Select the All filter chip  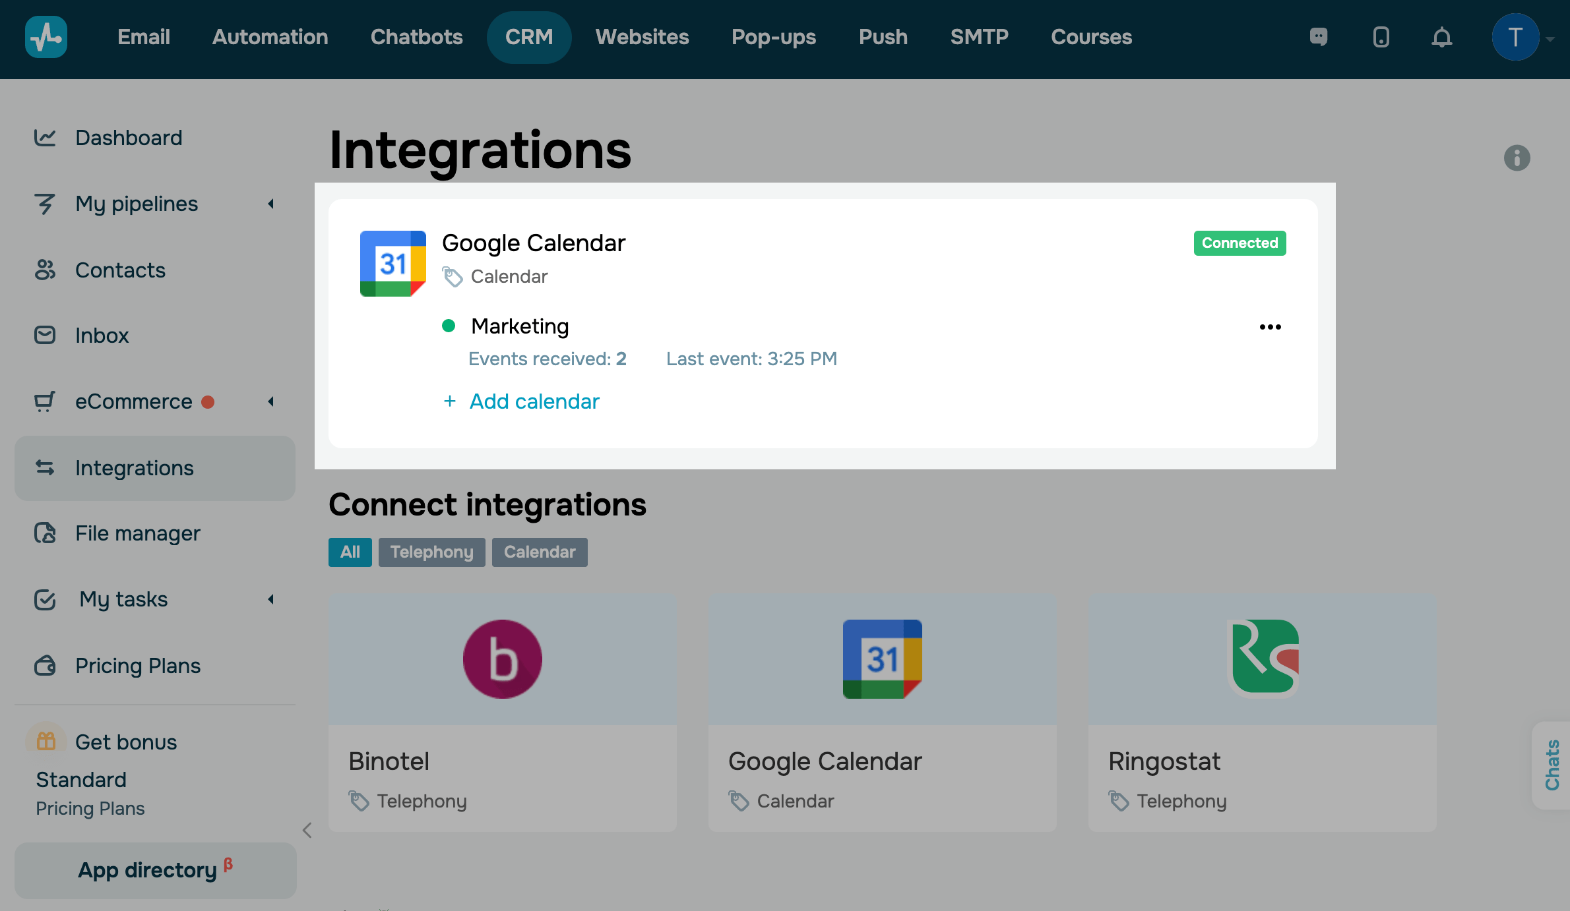pyautogui.click(x=350, y=552)
